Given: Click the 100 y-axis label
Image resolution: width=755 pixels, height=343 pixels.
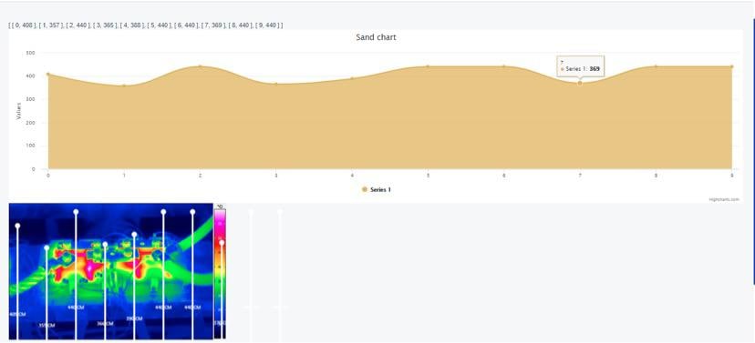Looking at the screenshot, I should point(30,146).
